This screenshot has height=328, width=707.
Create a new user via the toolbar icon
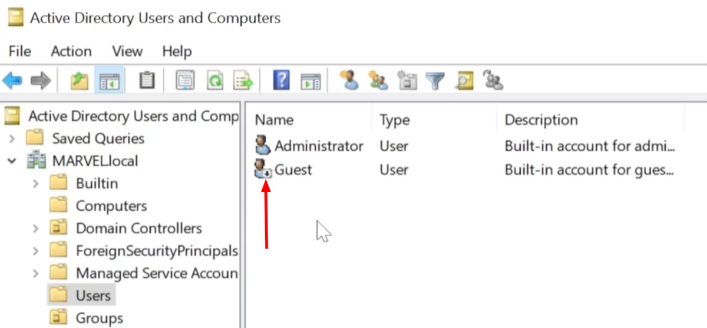(350, 80)
